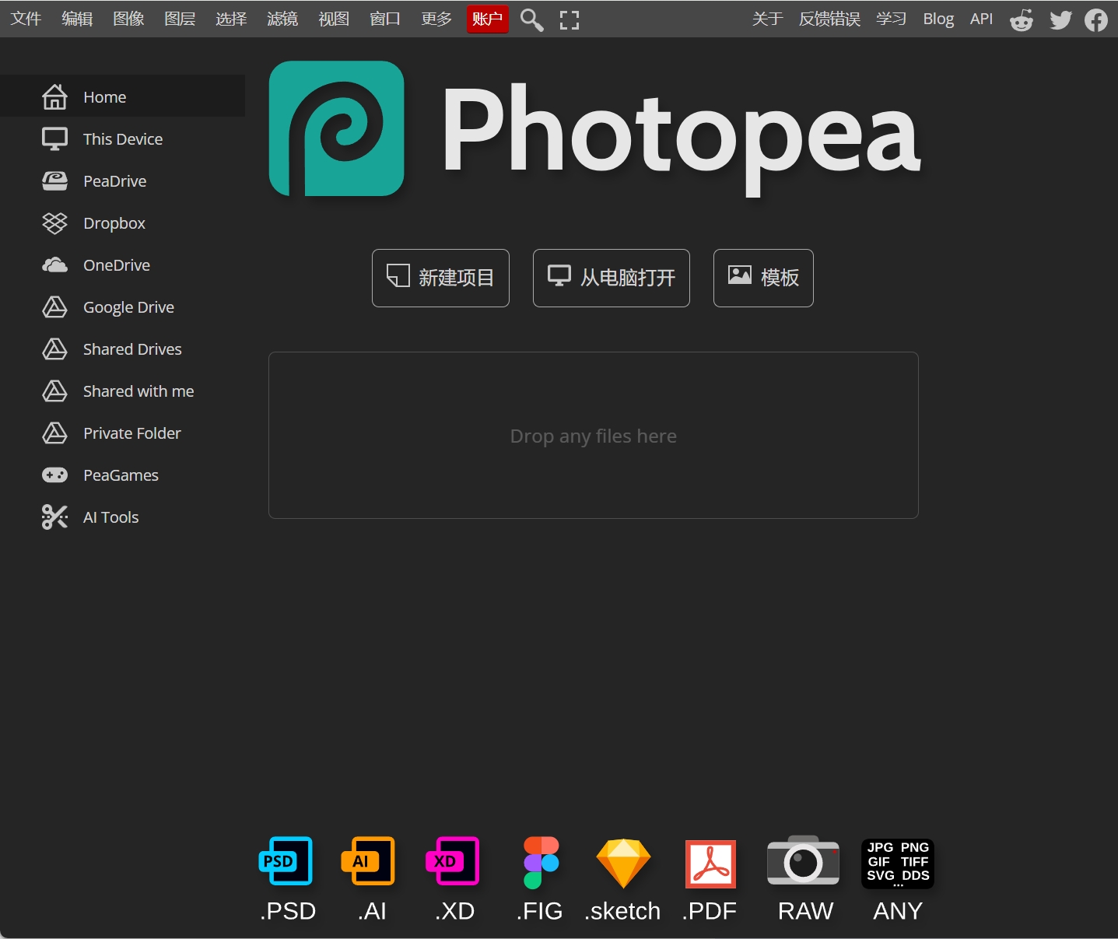Open the 窗口 menu
This screenshot has height=939, width=1118.
coord(385,19)
